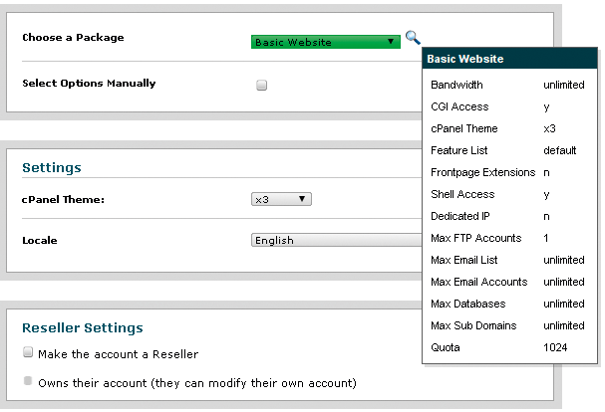Click the Bandwidth row label

coord(456,85)
